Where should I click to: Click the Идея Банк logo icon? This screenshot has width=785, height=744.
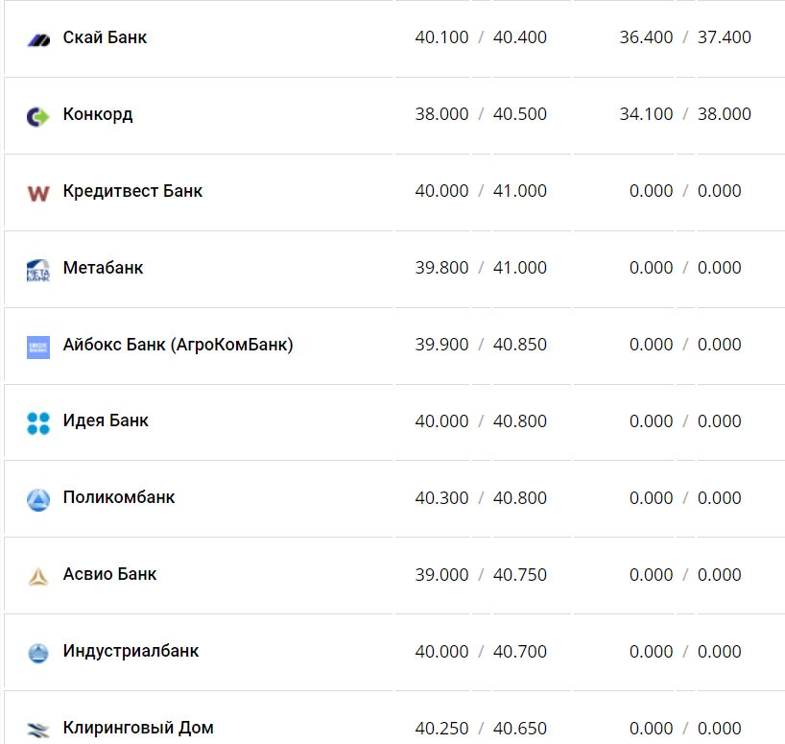coord(38,422)
